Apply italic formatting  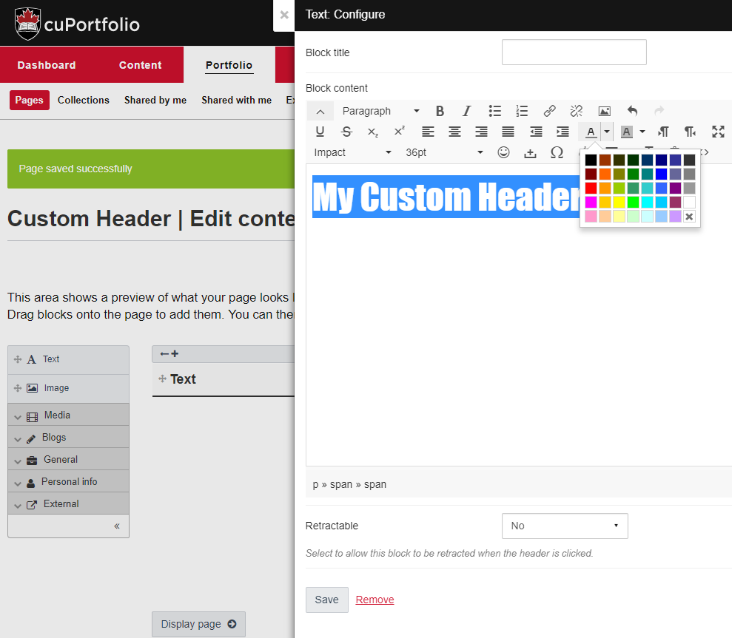tap(466, 111)
